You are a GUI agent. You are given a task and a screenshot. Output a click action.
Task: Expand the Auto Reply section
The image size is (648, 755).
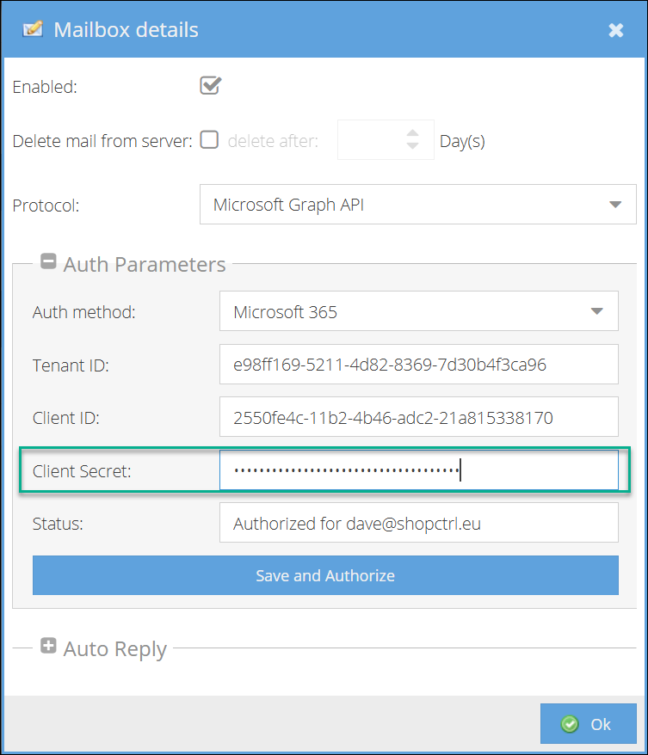coord(48,646)
